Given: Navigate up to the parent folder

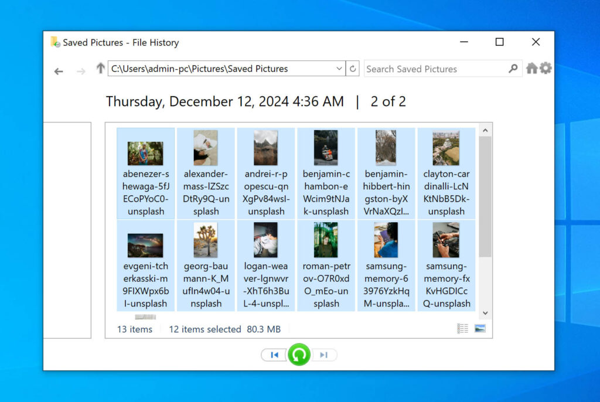Looking at the screenshot, I should click(98, 69).
